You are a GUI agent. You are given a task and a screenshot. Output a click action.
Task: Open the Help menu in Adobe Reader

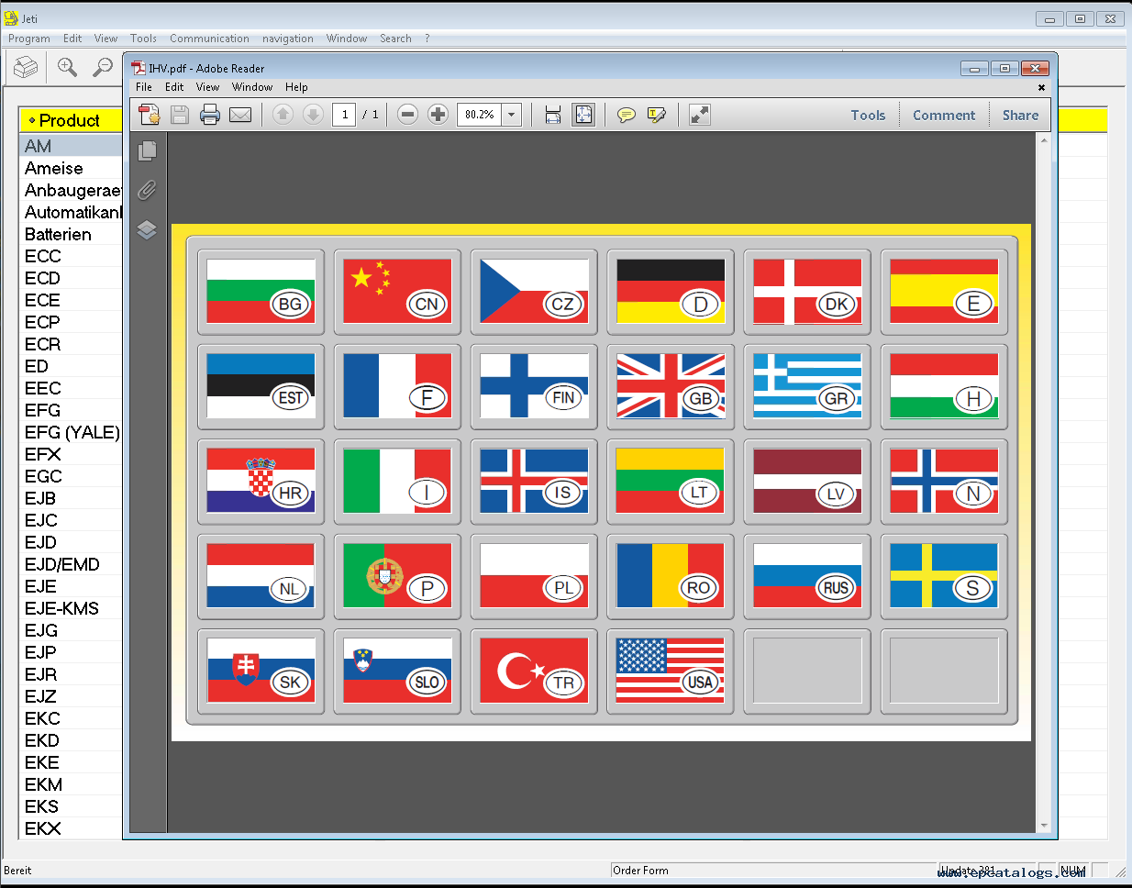click(296, 87)
